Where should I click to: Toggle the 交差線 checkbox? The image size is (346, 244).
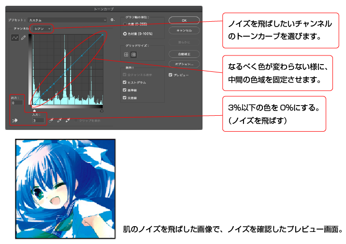125,97
